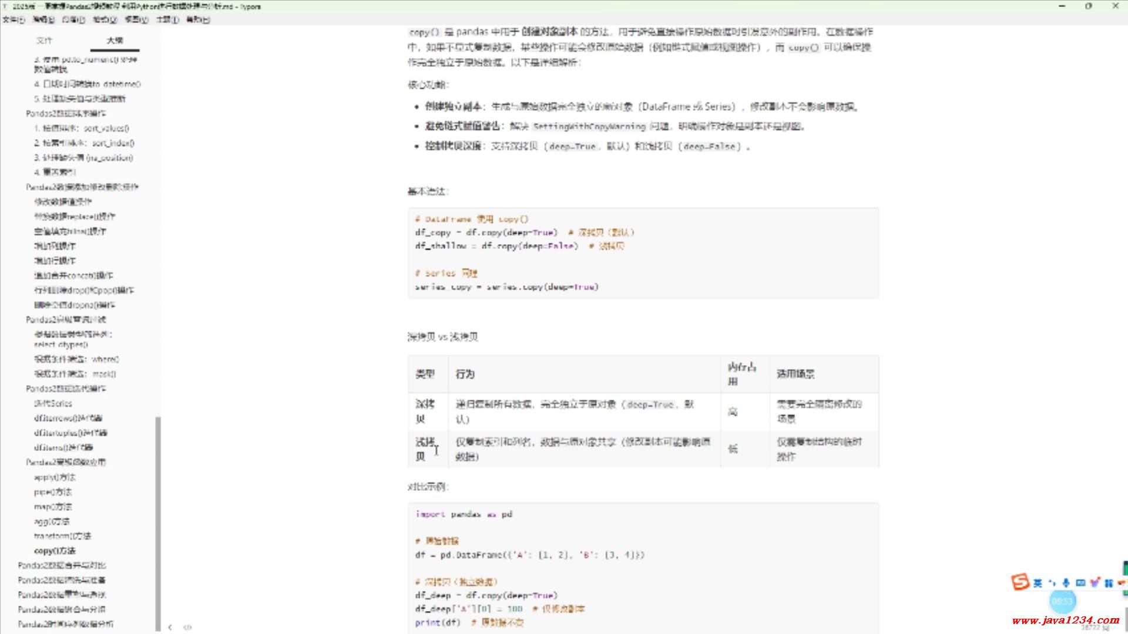Open the 主题(T) theme menu
Screen dimensions: 1128x634
click(167, 19)
